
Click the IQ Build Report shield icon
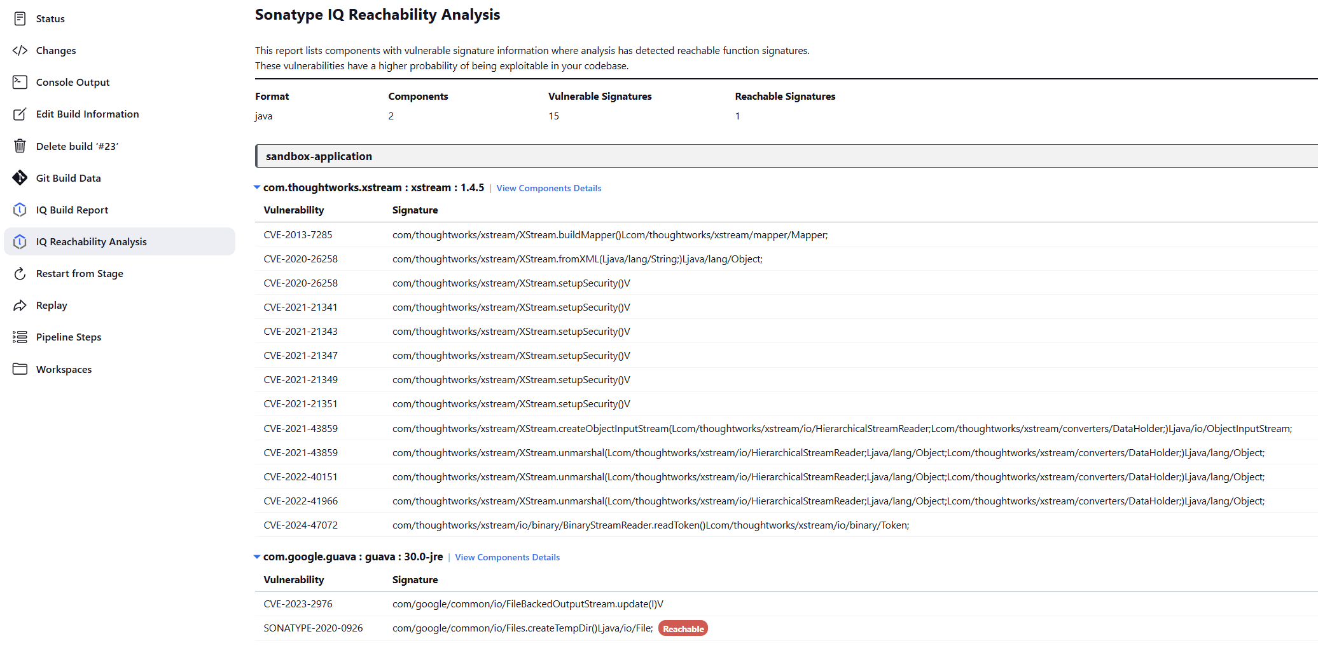[20, 210]
